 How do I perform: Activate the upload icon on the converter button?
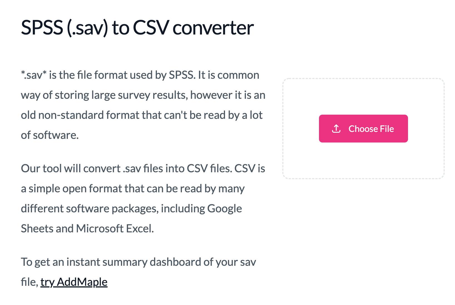tap(336, 129)
